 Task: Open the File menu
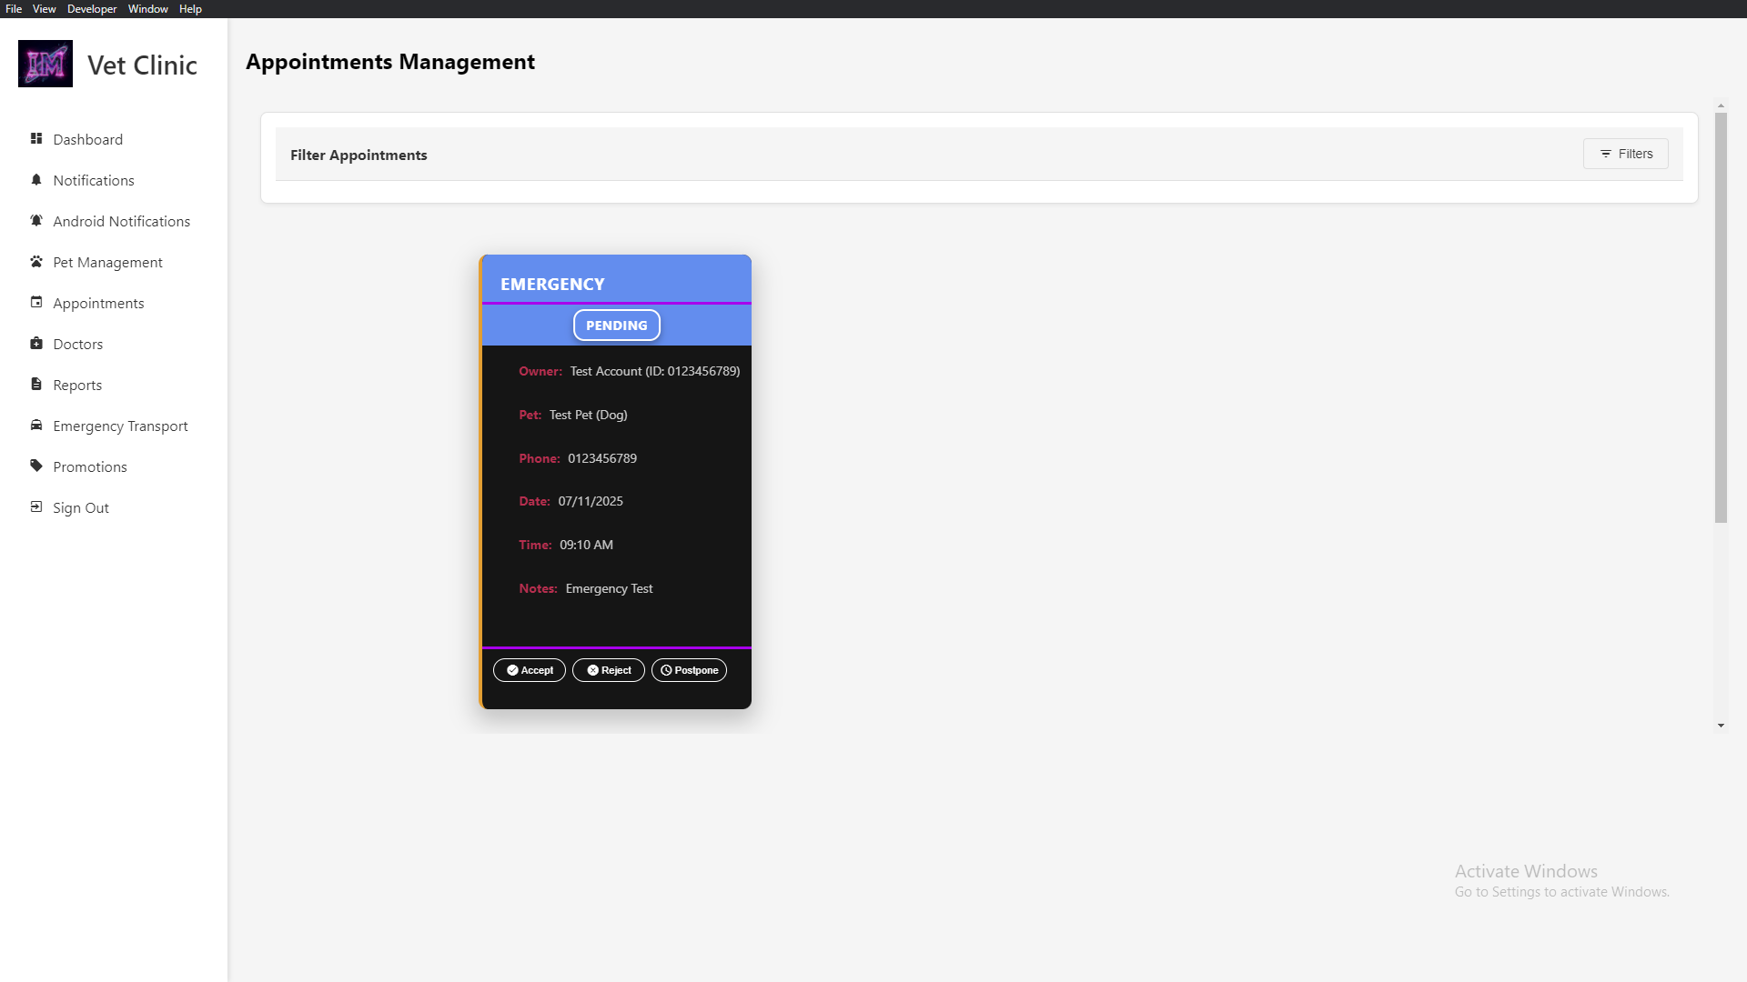click(x=13, y=8)
